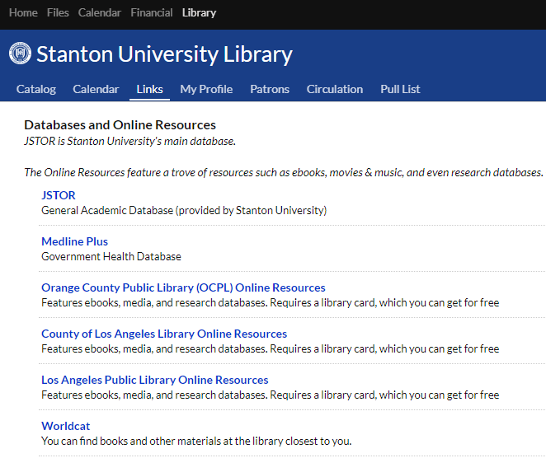Click 'General Academic Database' description text
Image resolution: width=546 pixels, height=458 pixels.
[x=184, y=210]
